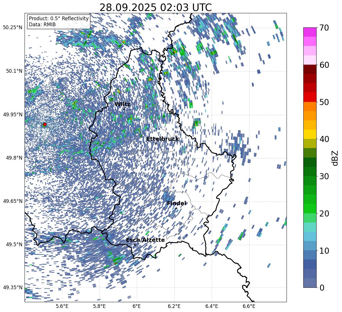Click the Wiltz location cross marker

[124, 109]
